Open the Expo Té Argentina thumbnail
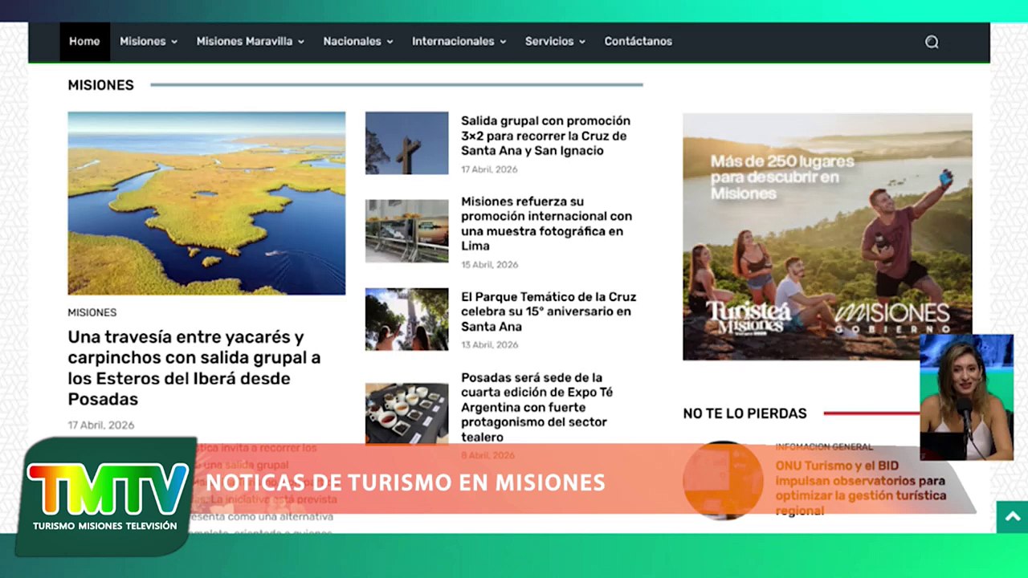 tap(407, 413)
